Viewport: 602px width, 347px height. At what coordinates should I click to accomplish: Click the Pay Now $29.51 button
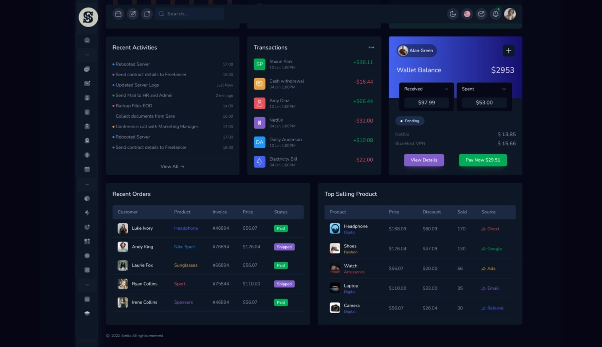[x=482, y=160]
